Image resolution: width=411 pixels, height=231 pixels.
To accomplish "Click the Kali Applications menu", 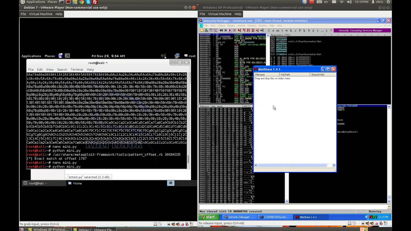I will (31, 56).
